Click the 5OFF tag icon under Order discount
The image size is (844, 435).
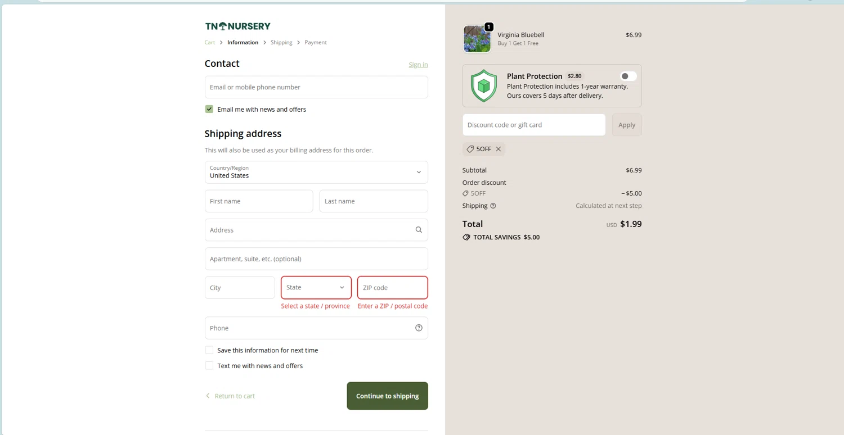465,193
